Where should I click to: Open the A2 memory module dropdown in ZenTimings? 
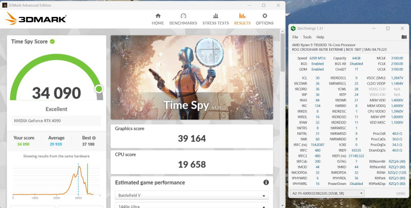327,193
